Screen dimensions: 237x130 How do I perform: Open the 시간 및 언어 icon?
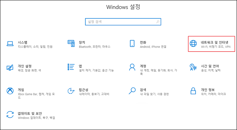193,67
